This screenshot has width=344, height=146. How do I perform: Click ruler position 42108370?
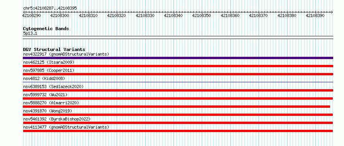(259, 15)
